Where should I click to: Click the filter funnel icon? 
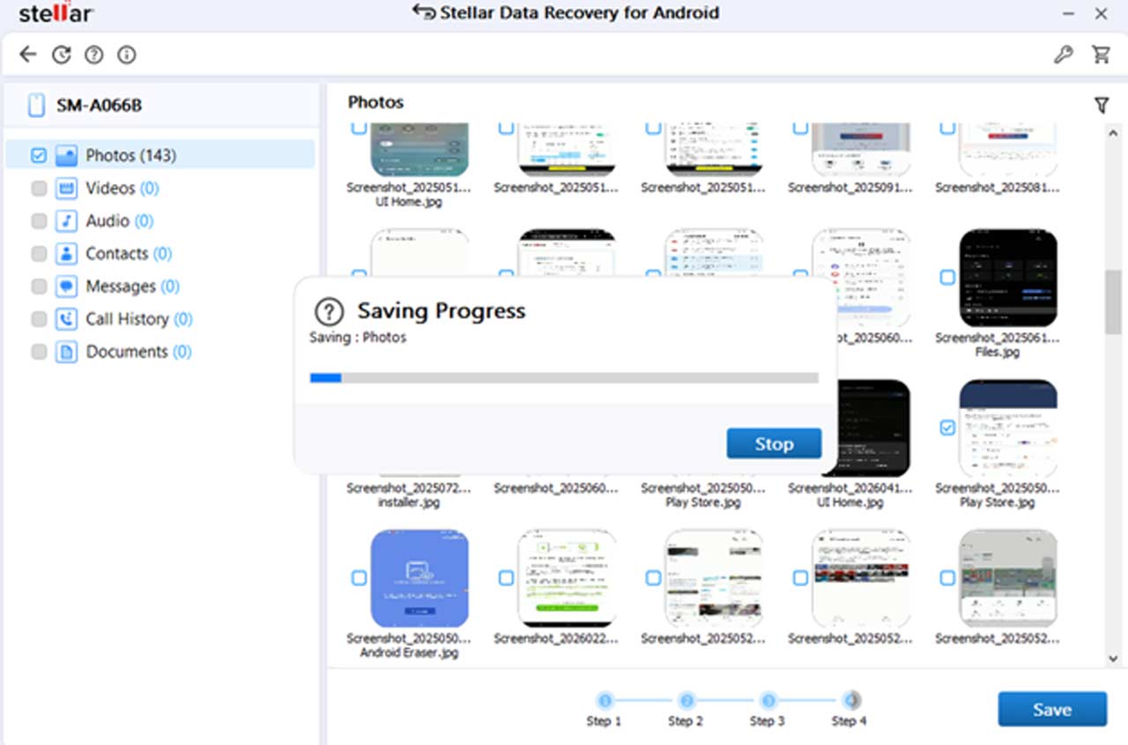[x=1102, y=106]
